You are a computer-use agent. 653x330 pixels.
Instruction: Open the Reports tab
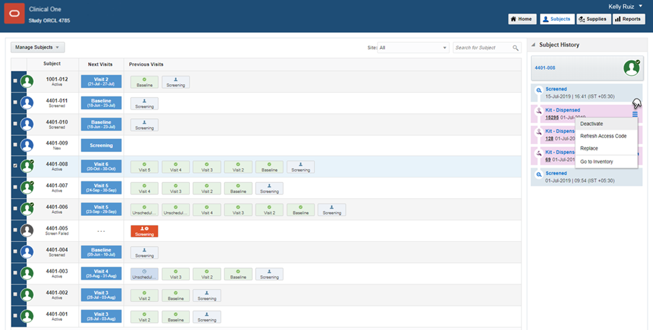click(629, 19)
